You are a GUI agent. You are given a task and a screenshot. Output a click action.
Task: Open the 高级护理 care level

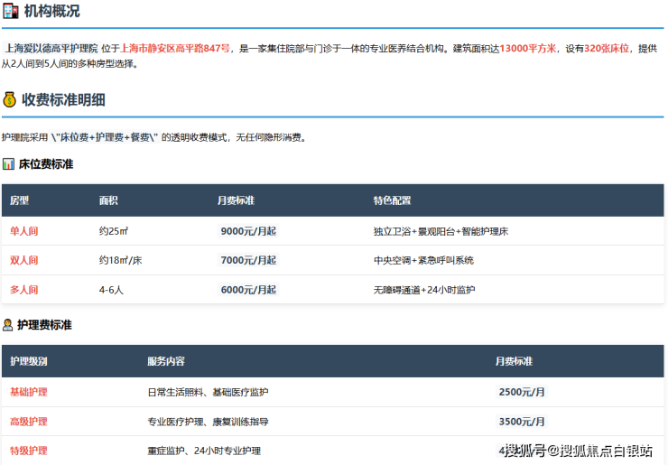tap(28, 422)
